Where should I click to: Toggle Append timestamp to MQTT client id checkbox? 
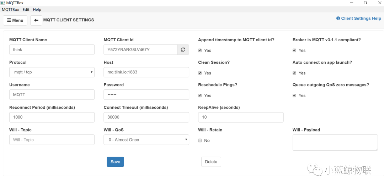click(200, 50)
